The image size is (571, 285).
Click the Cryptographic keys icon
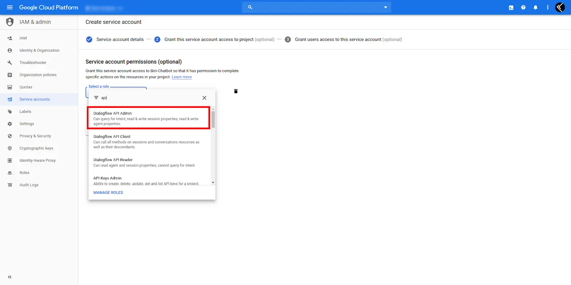point(10,148)
